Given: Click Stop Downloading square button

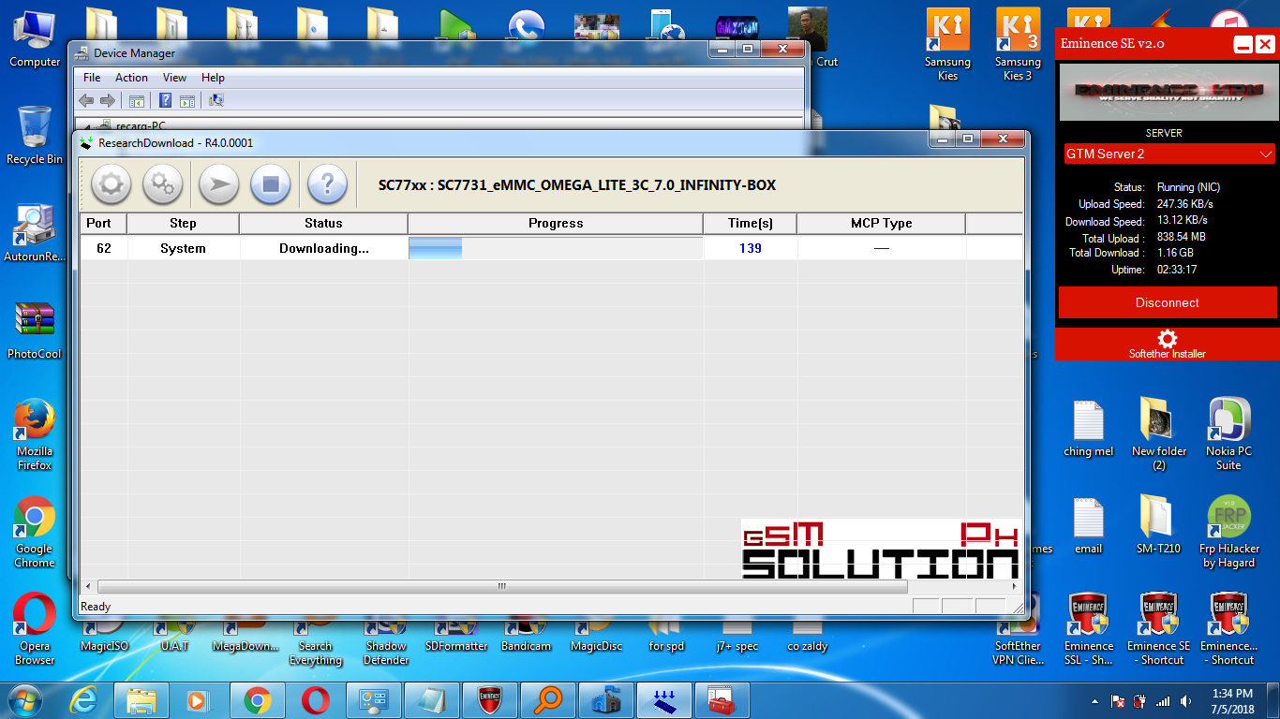Looking at the screenshot, I should [271, 184].
